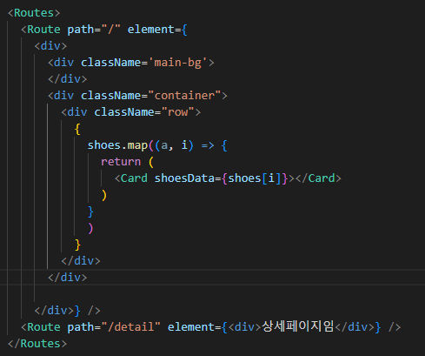Click the shoesData prop name
The image size is (425, 356).
click(x=184, y=178)
